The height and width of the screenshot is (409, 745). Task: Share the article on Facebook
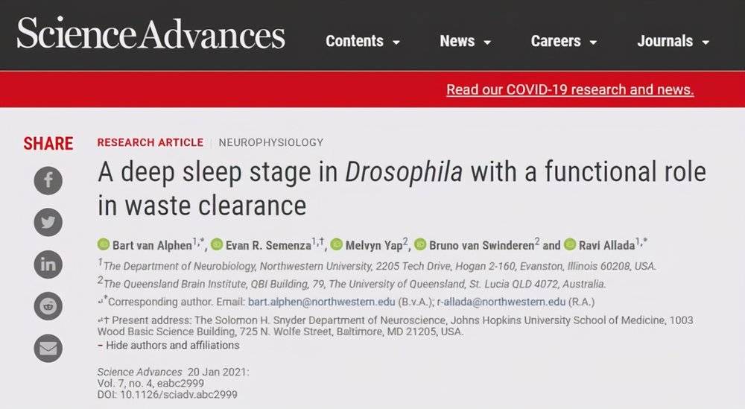[48, 180]
